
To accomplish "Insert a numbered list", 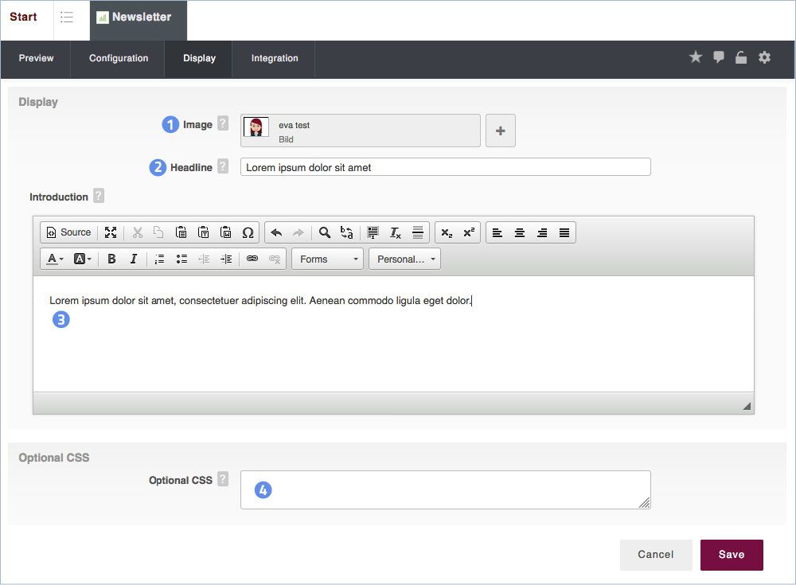I will (159, 259).
